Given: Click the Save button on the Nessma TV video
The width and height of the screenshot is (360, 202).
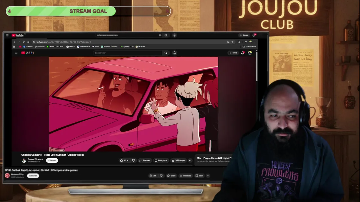Looking at the screenshot, I should 199,176.
